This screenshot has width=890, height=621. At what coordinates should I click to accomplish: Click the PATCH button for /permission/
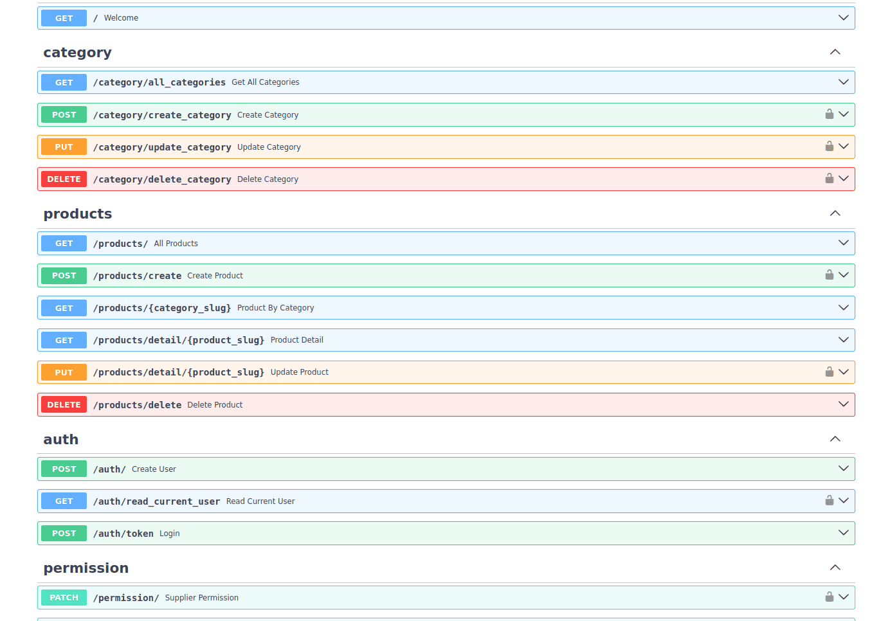(x=64, y=597)
